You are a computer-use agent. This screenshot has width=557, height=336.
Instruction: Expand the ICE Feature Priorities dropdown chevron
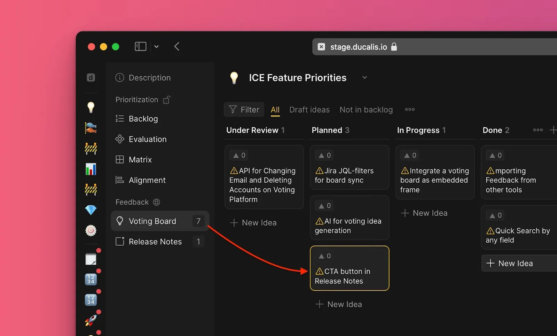click(364, 77)
